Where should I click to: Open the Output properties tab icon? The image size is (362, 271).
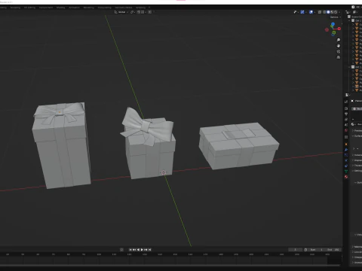pos(346,114)
